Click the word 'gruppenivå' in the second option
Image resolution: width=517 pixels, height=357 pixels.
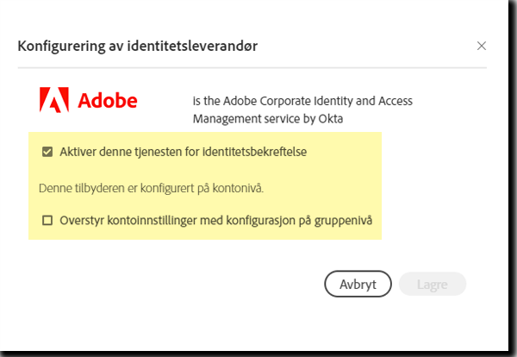343,220
